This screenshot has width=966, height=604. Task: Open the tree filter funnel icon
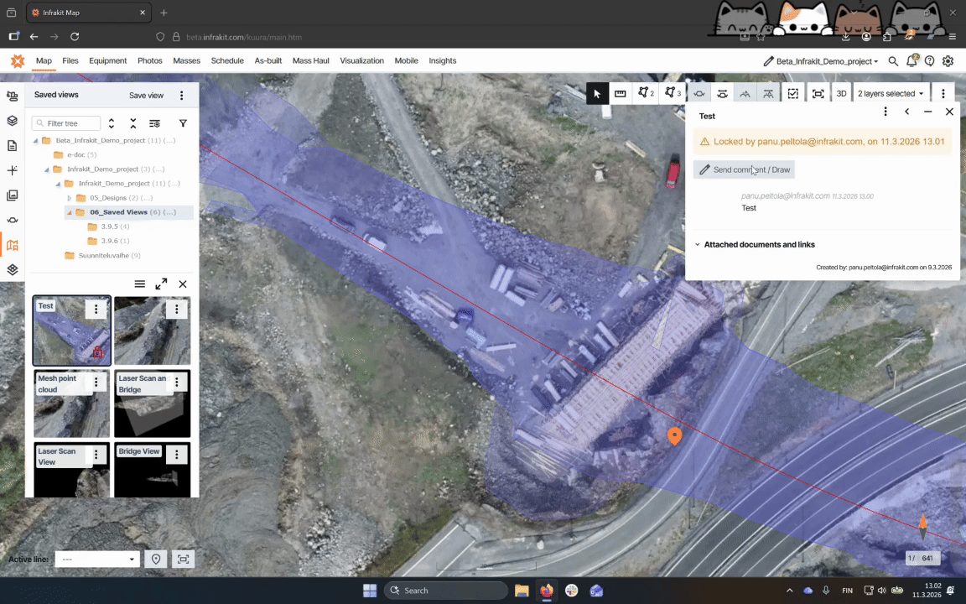point(183,123)
